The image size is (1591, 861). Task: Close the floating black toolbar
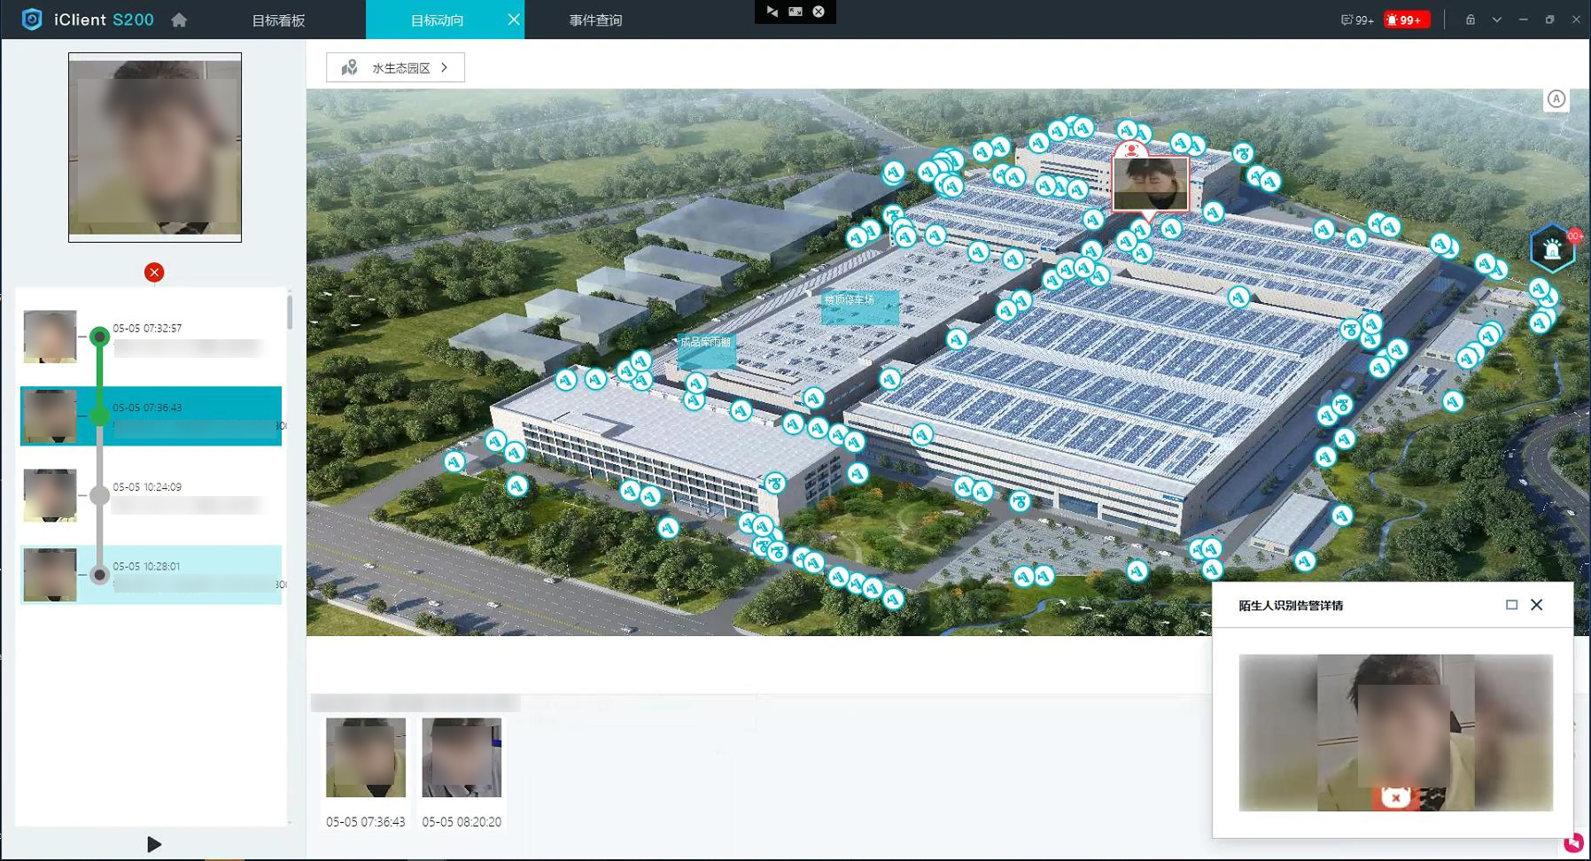point(819,12)
